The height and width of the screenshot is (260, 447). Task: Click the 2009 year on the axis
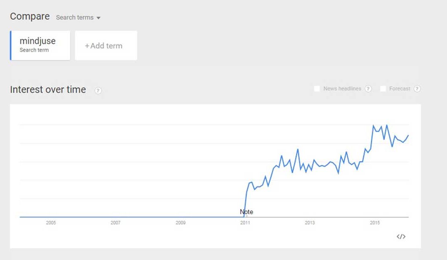tap(180, 223)
